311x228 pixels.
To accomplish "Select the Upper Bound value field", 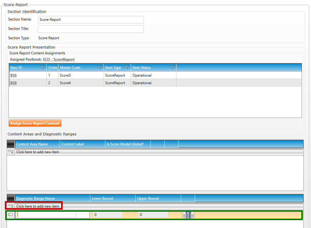I will tap(153, 215).
